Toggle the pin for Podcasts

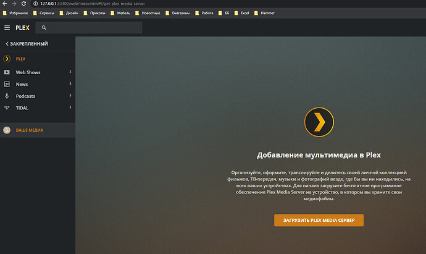[x=70, y=96]
